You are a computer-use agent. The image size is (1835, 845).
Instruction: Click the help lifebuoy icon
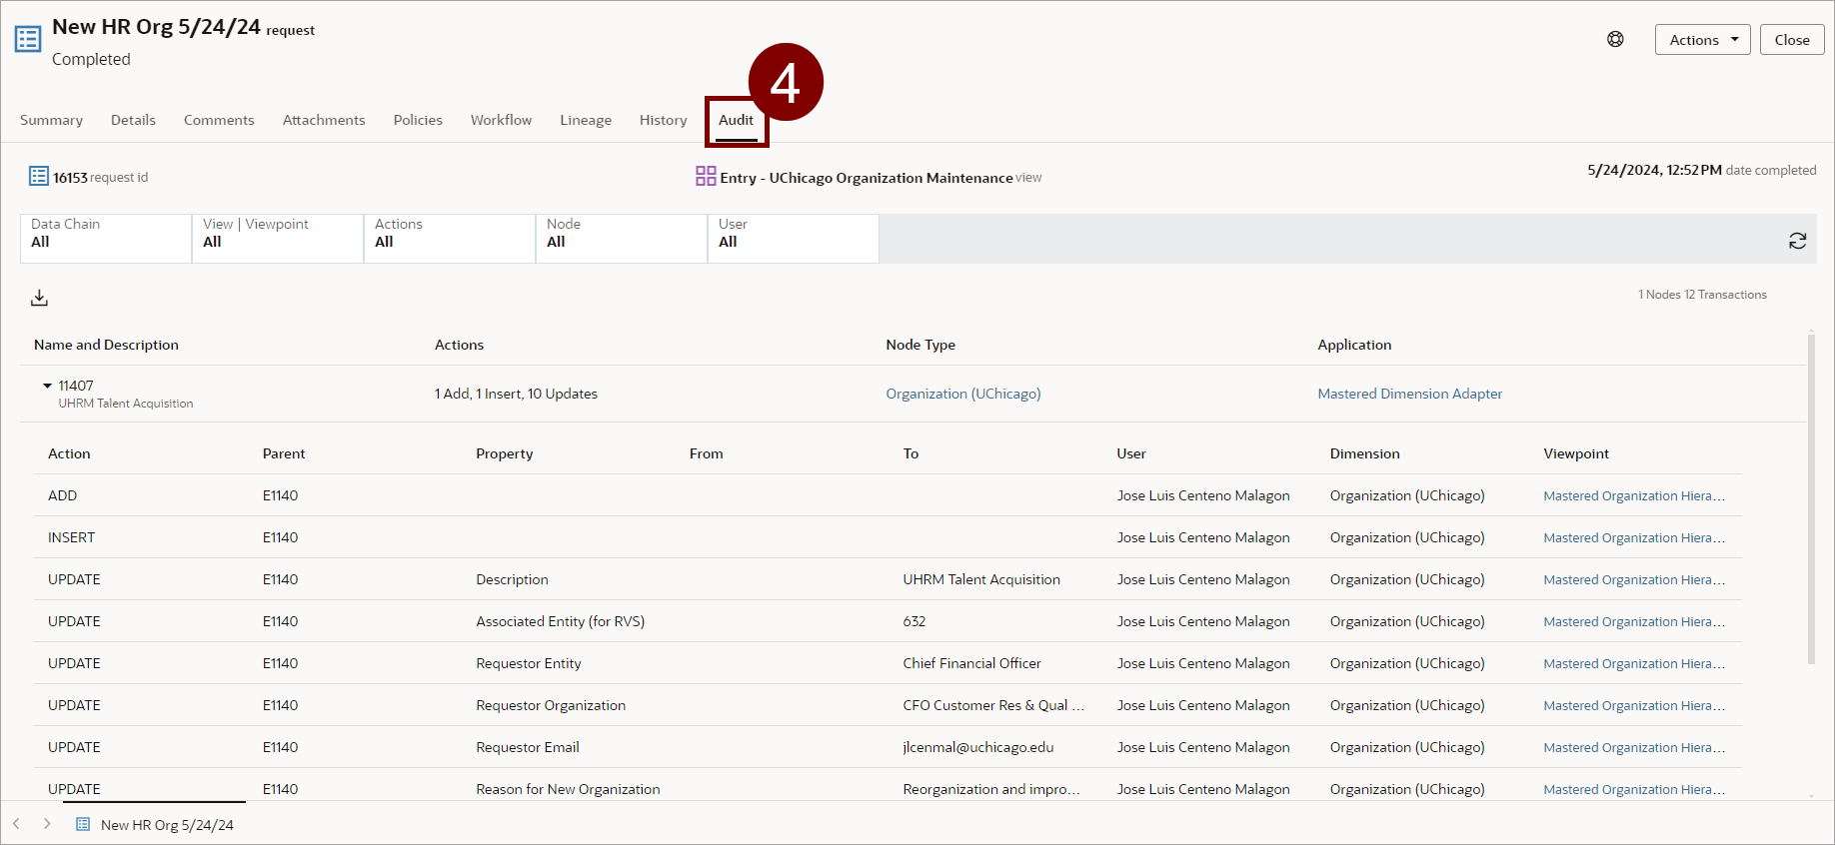[1615, 40]
